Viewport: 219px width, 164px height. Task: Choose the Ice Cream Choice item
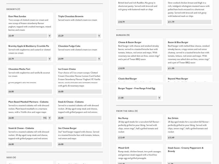point(67,69)
